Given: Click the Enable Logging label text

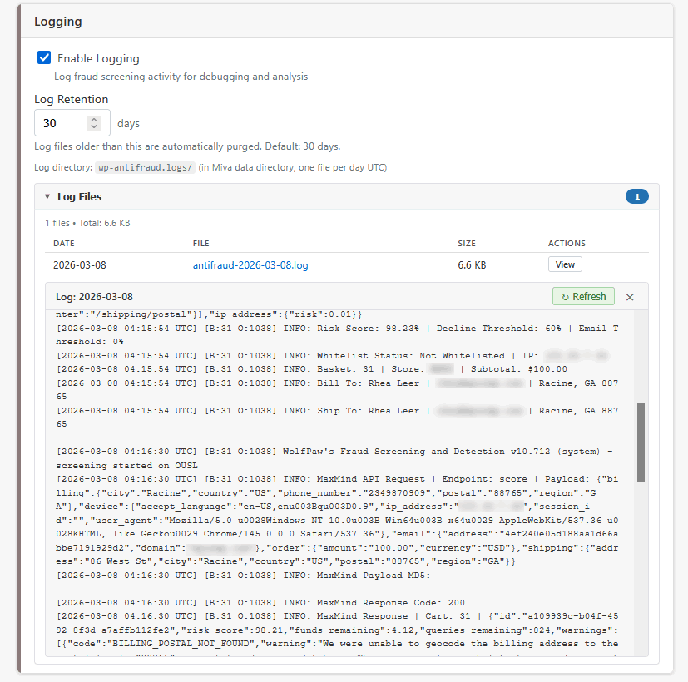Looking at the screenshot, I should pyautogui.click(x=98, y=58).
